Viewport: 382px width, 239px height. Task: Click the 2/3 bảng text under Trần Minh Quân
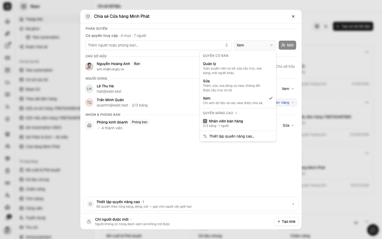tap(140, 105)
